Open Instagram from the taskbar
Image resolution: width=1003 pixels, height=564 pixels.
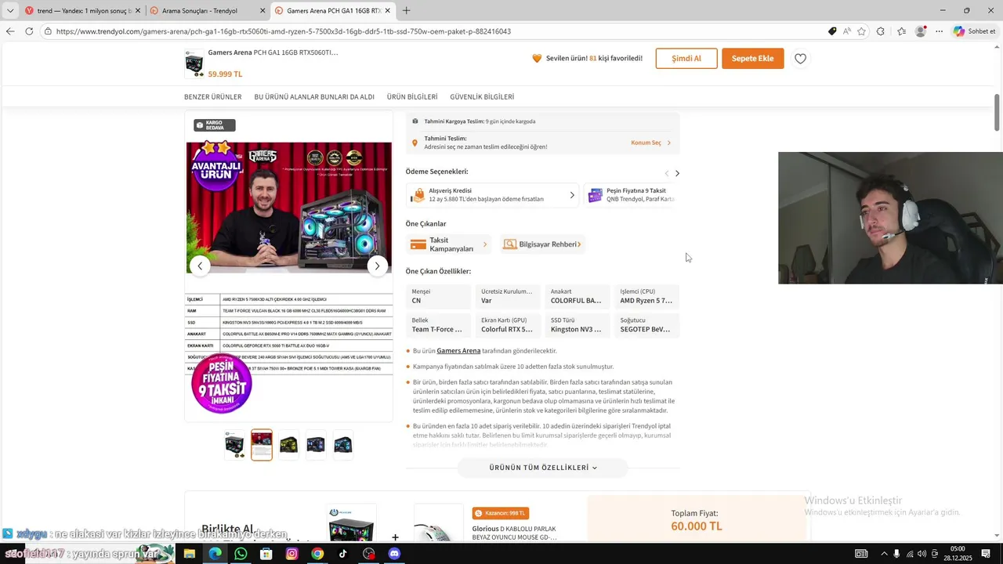pyautogui.click(x=291, y=554)
